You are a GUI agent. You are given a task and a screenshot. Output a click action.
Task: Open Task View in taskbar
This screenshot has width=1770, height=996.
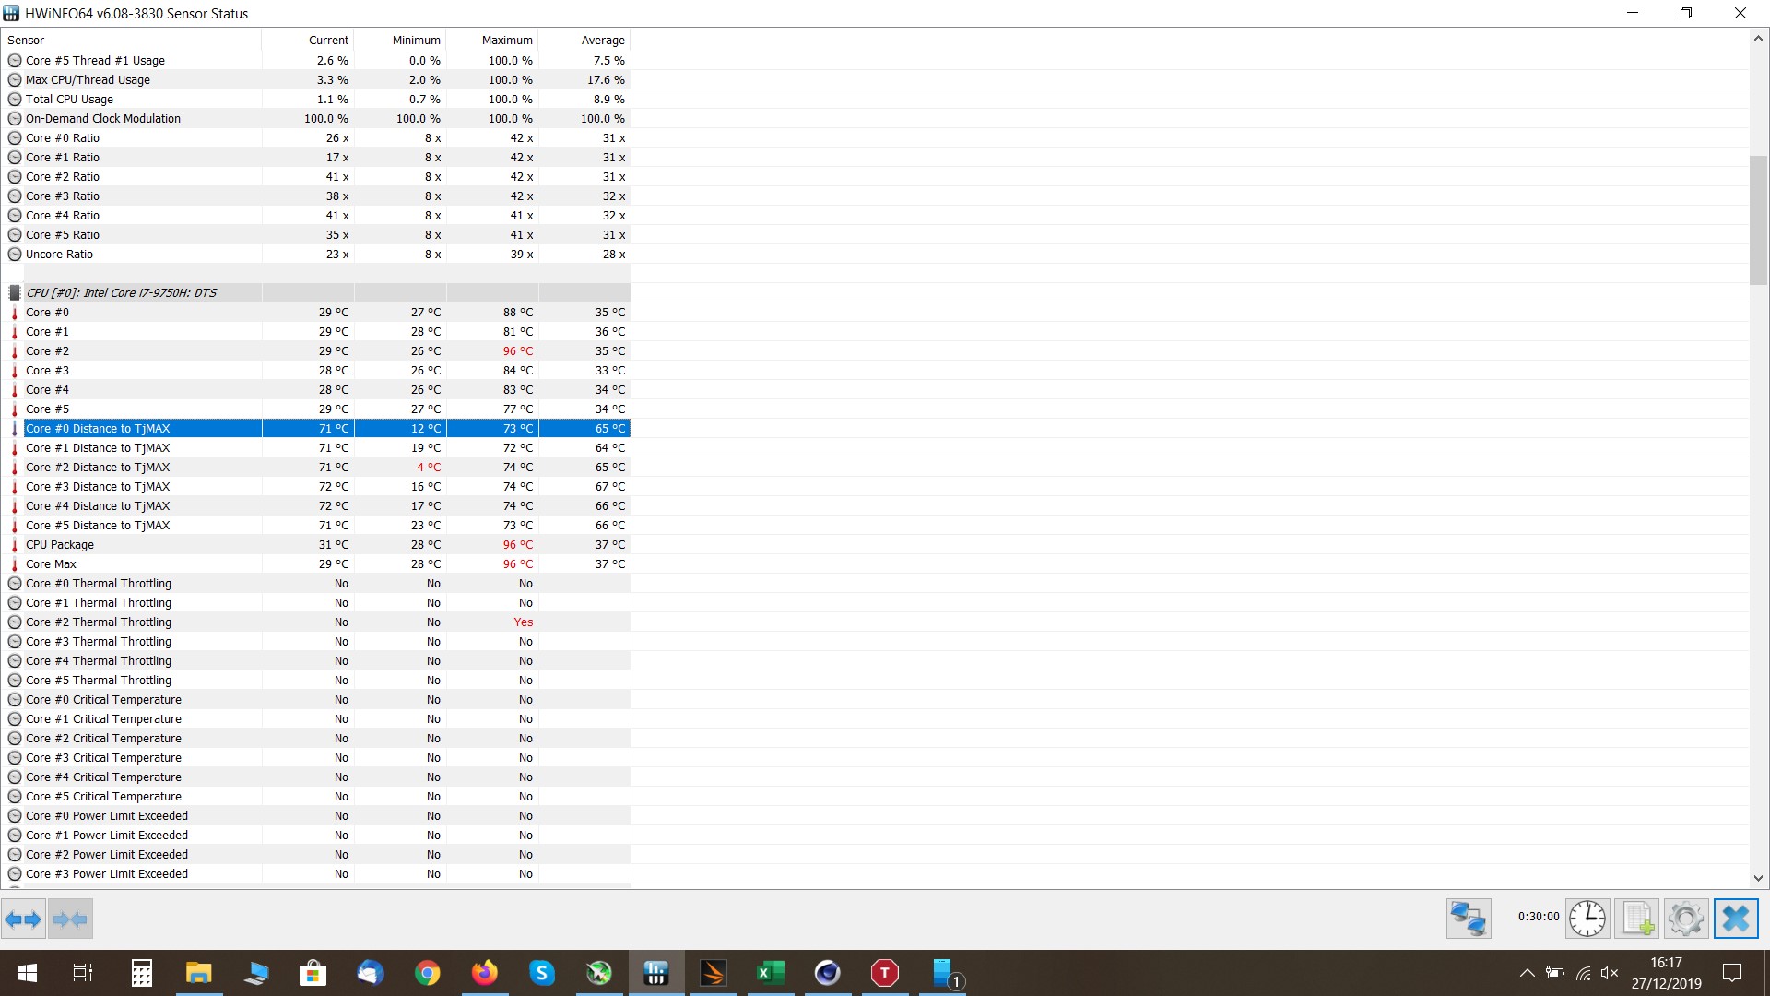pyautogui.click(x=83, y=973)
